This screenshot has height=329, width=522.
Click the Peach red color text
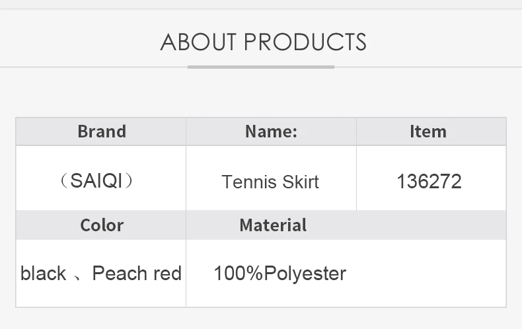pos(137,274)
